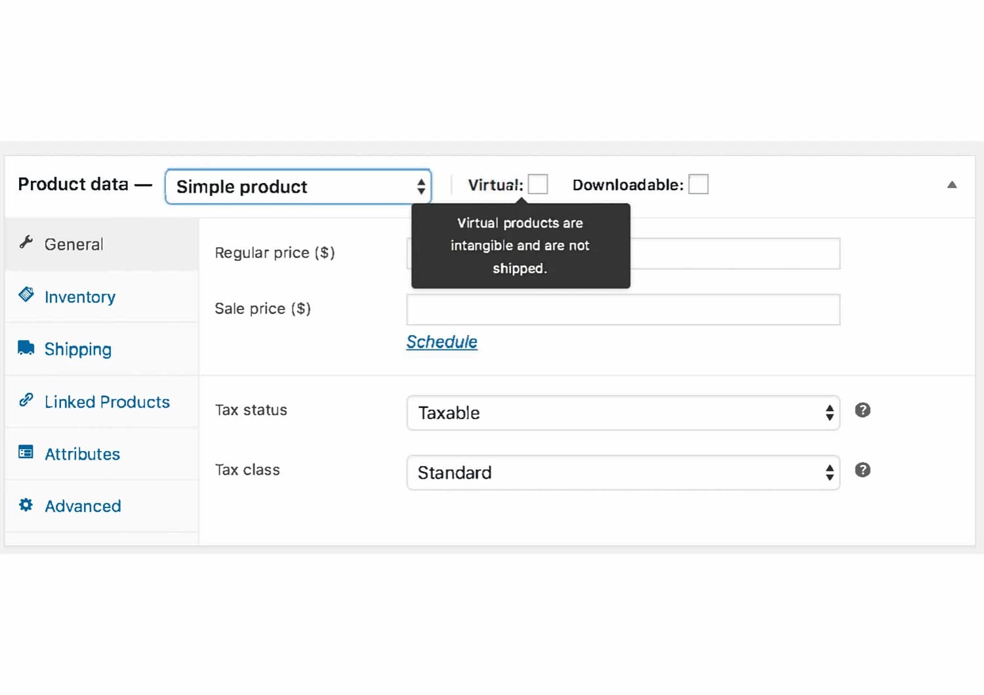Switch to the Inventory tab
The height and width of the screenshot is (695, 984).
[x=80, y=297]
